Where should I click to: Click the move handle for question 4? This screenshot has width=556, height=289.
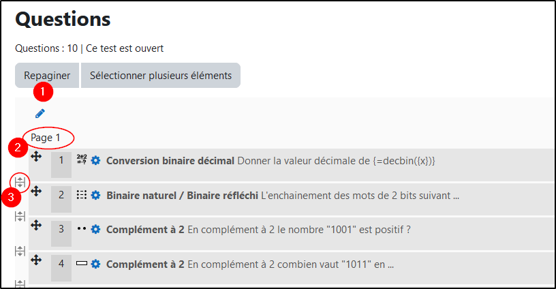point(37,260)
